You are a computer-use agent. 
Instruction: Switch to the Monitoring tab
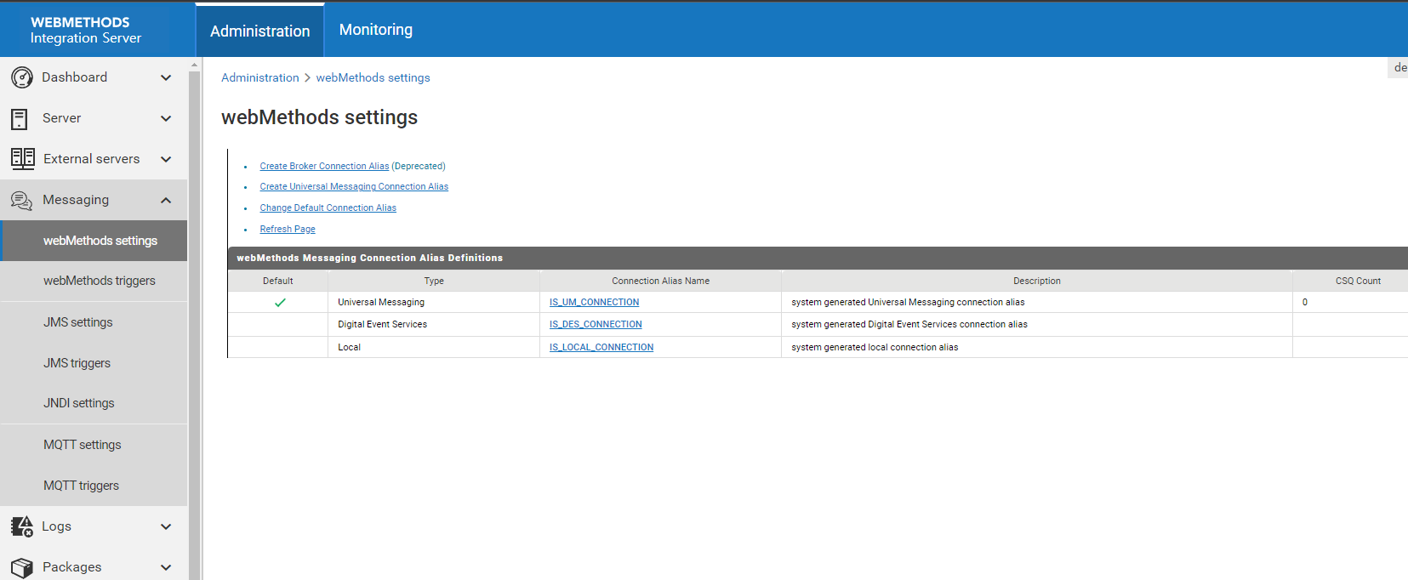376,30
